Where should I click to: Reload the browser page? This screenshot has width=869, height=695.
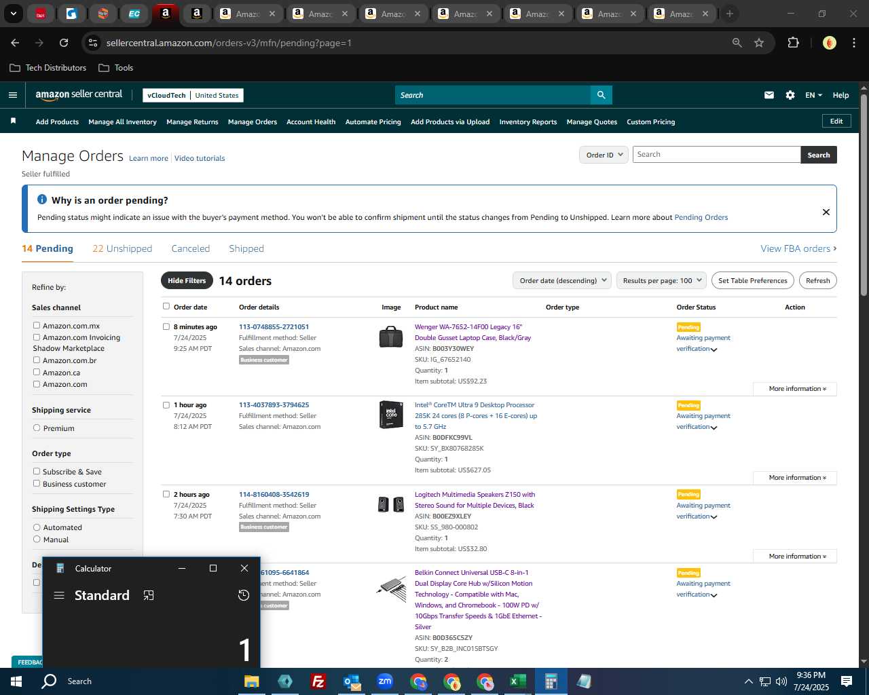(64, 43)
